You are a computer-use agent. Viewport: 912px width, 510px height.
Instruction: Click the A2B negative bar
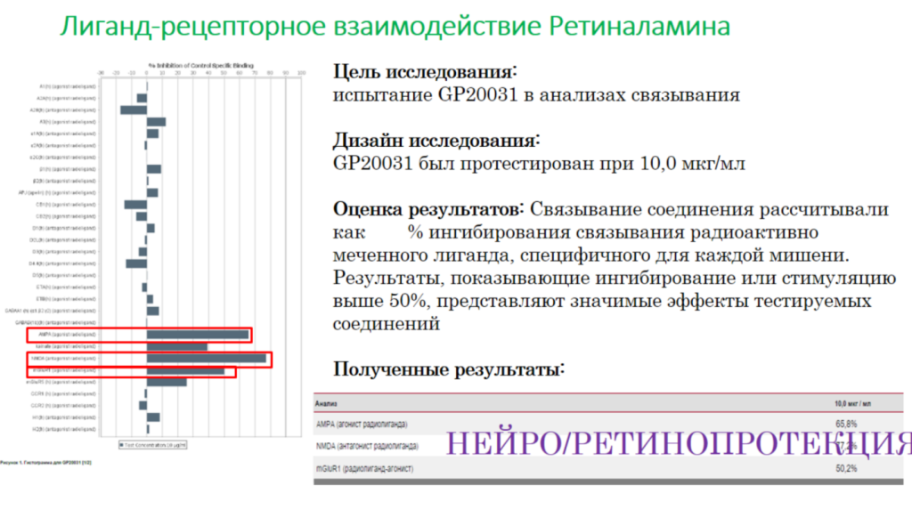[x=134, y=109]
